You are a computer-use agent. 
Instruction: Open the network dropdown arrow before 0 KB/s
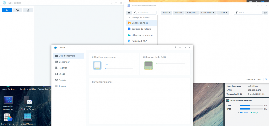pyautogui.click(x=238, y=113)
